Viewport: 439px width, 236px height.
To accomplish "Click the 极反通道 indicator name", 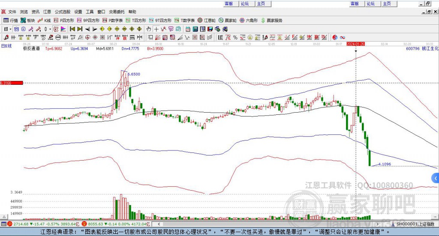I will (31, 49).
